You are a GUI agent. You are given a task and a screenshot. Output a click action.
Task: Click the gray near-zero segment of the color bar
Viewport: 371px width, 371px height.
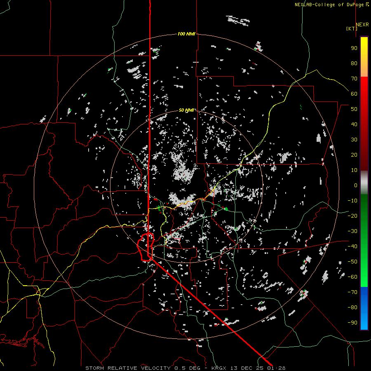[364, 183]
